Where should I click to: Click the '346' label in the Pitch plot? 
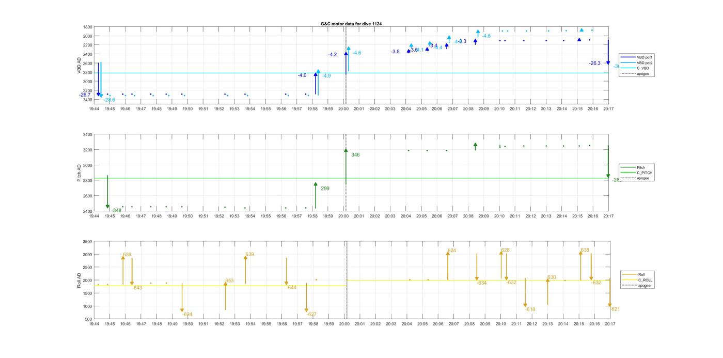(x=355, y=155)
